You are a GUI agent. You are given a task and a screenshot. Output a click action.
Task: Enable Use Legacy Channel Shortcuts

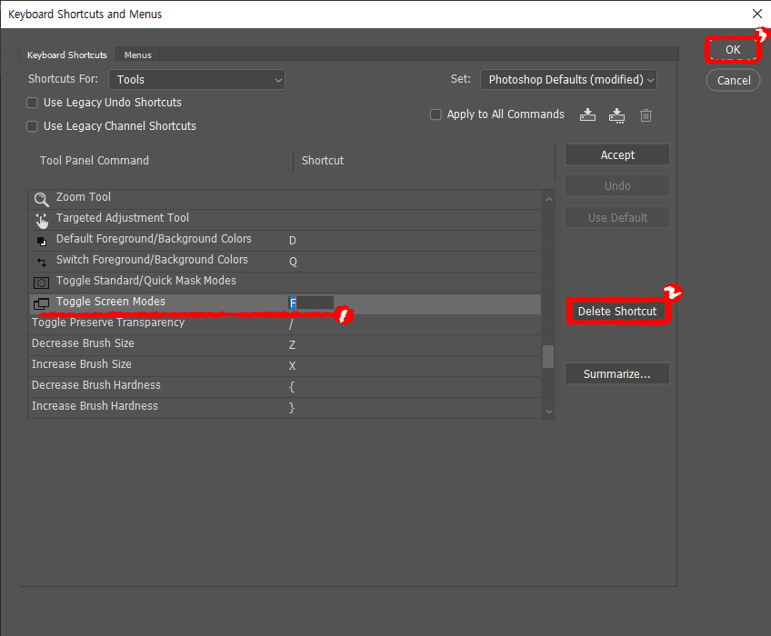click(x=32, y=125)
